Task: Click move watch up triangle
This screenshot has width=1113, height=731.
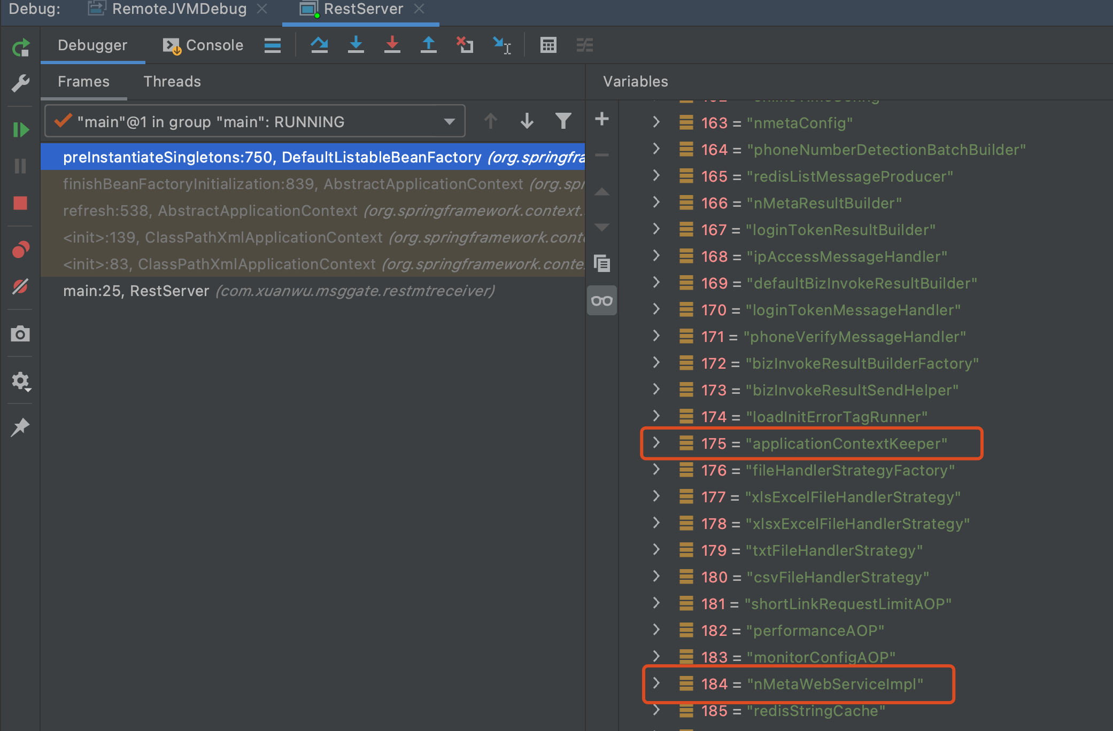Action: 602,192
